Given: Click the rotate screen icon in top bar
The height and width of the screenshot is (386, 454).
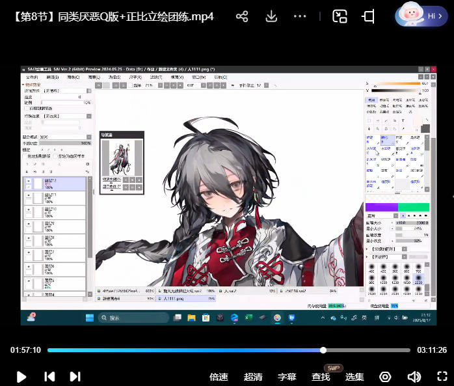Looking at the screenshot, I should (368, 16).
